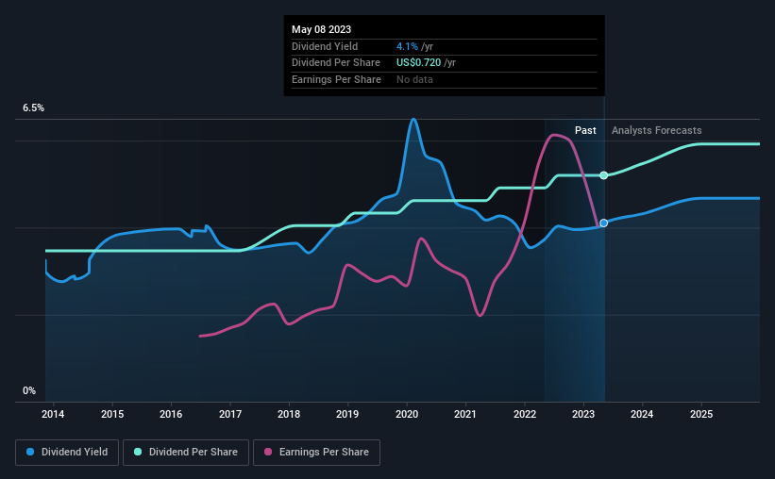Screen dimensions: 775x479
Task: Click the 4.1% dividend yield value in the tooltip
Action: click(407, 46)
